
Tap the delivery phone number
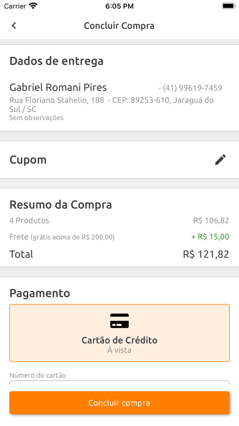click(190, 88)
